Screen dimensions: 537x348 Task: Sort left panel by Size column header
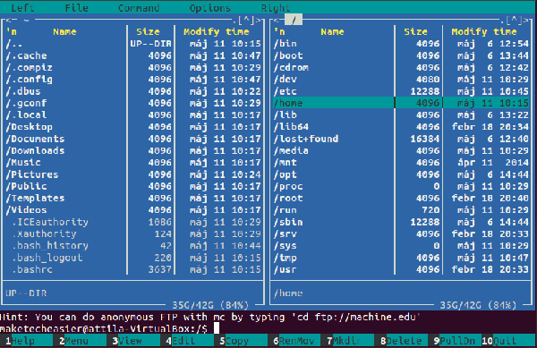(148, 32)
